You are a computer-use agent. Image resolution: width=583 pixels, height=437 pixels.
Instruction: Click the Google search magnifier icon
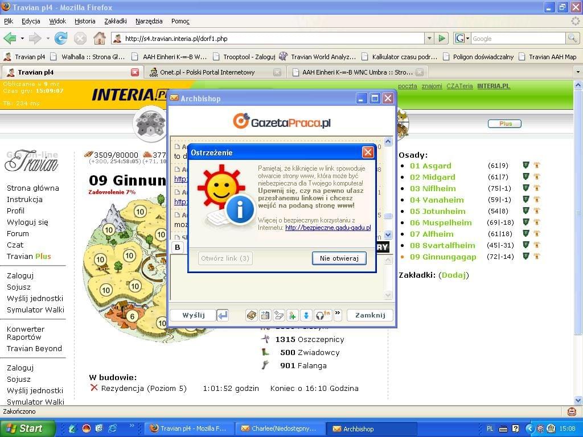point(572,38)
